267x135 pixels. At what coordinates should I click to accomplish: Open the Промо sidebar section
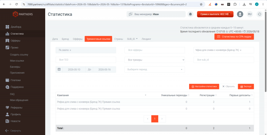12,47
